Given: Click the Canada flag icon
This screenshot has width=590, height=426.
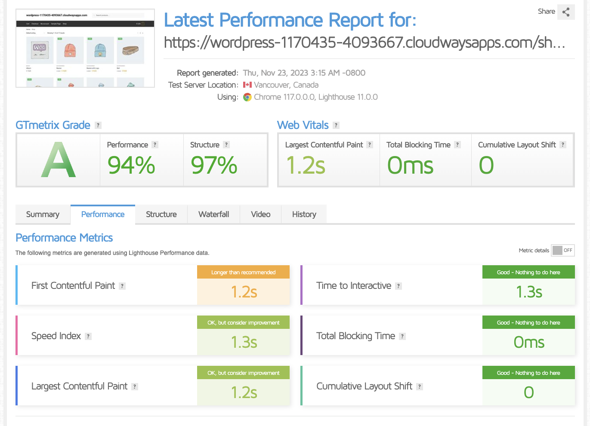Looking at the screenshot, I should click(x=247, y=85).
